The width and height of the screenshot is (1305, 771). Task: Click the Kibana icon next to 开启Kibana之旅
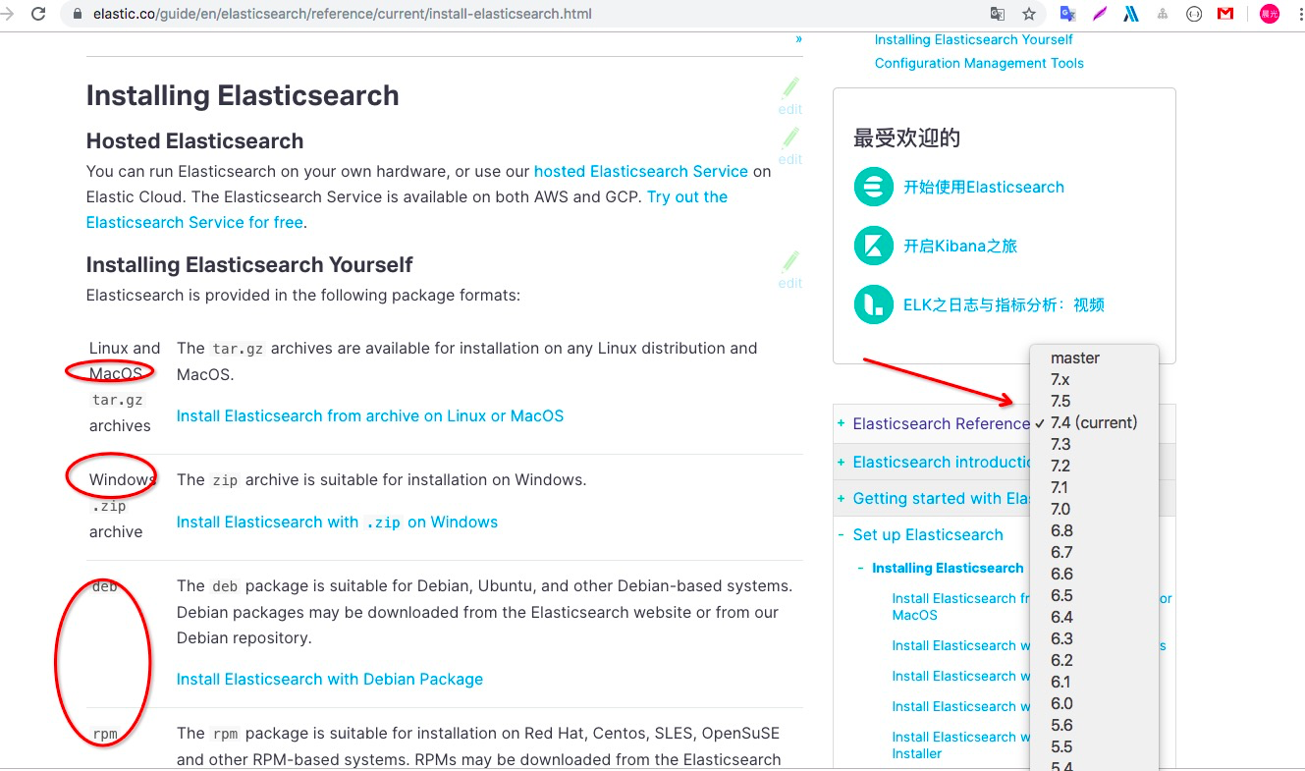[873, 246]
